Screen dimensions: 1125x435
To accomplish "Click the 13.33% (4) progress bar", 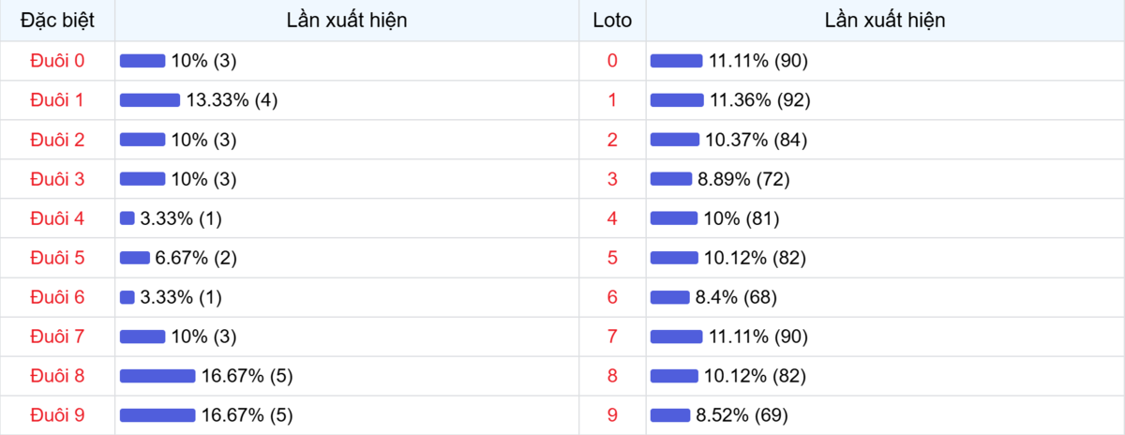I will [x=150, y=100].
